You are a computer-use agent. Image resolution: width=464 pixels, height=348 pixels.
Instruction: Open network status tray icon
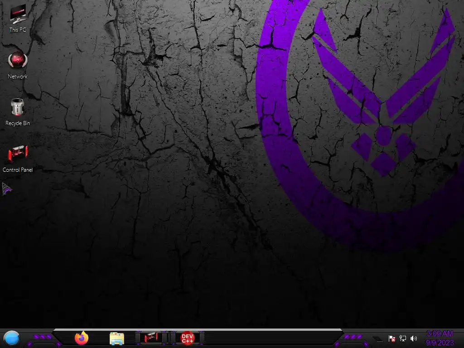(403, 338)
